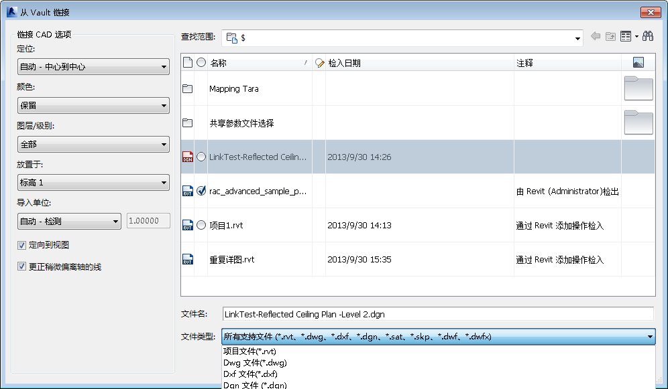Click the back arrow navigation icon
The height and width of the screenshot is (389, 668).
[x=596, y=37]
